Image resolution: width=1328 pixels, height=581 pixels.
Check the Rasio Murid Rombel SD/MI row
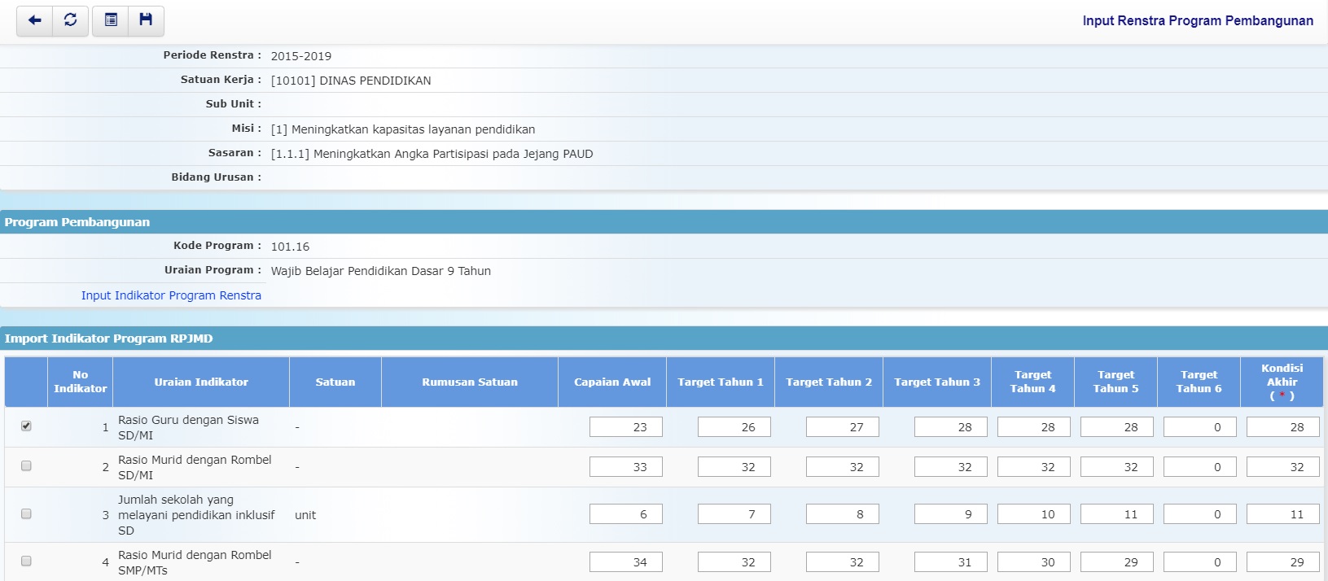[26, 466]
